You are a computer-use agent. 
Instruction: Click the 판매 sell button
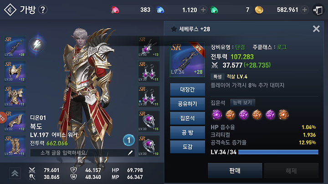click(x=235, y=171)
